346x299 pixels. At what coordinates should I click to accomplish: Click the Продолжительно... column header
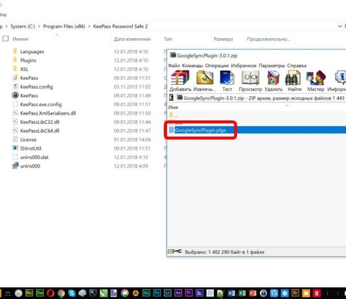pyautogui.click(x=268, y=39)
